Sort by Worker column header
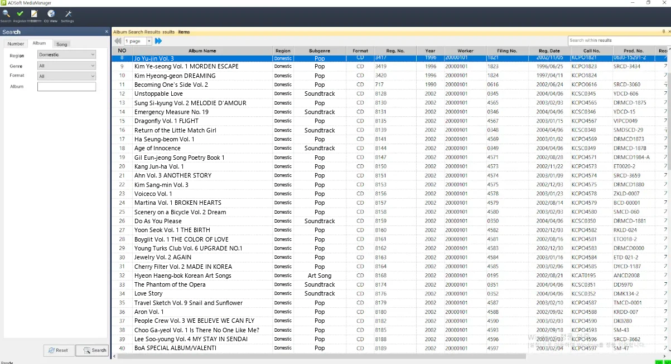 465,51
